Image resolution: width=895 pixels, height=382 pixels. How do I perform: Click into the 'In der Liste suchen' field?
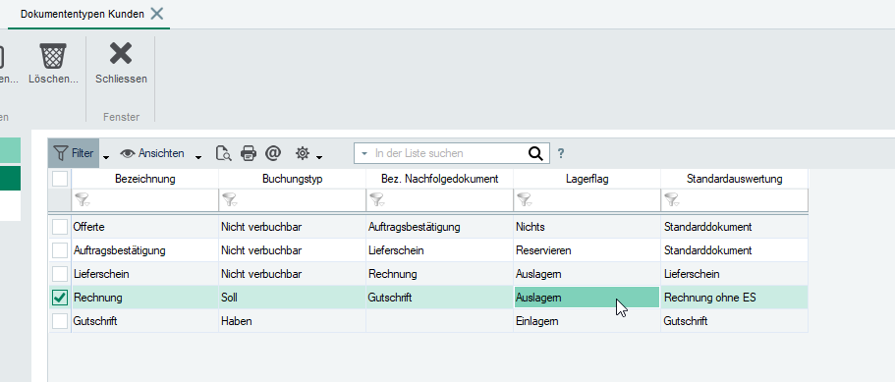[448, 153]
